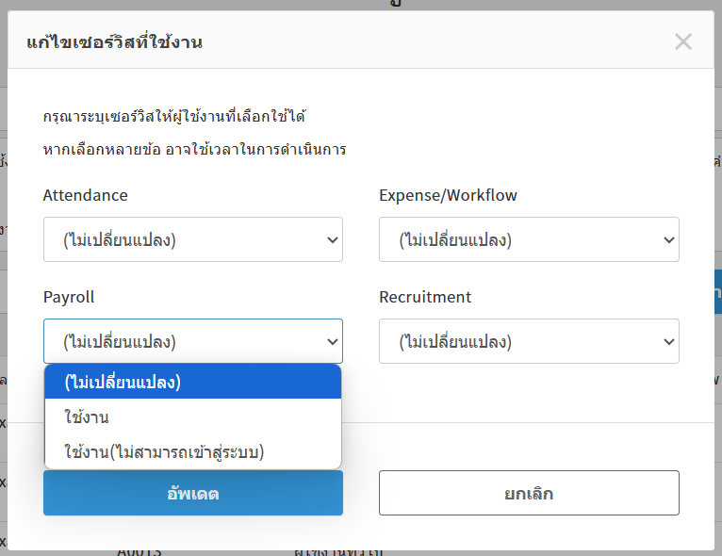The width and height of the screenshot is (722, 556).
Task: Click the chevron arrow on Attendance select
Action: pyautogui.click(x=332, y=239)
